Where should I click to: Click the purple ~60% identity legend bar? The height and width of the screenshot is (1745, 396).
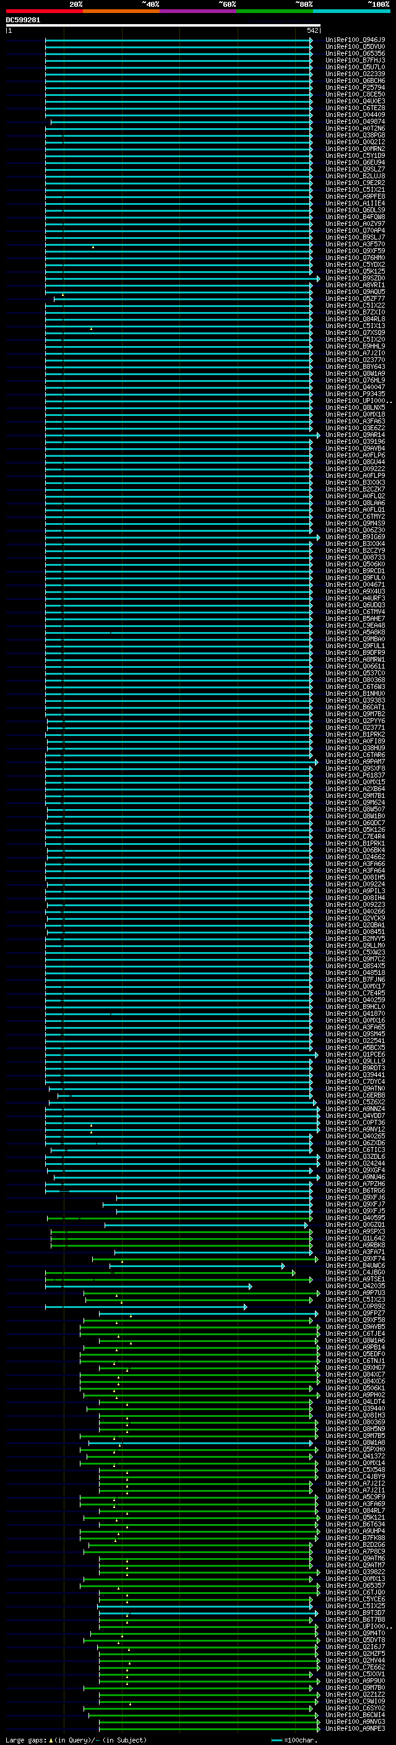[x=199, y=11]
